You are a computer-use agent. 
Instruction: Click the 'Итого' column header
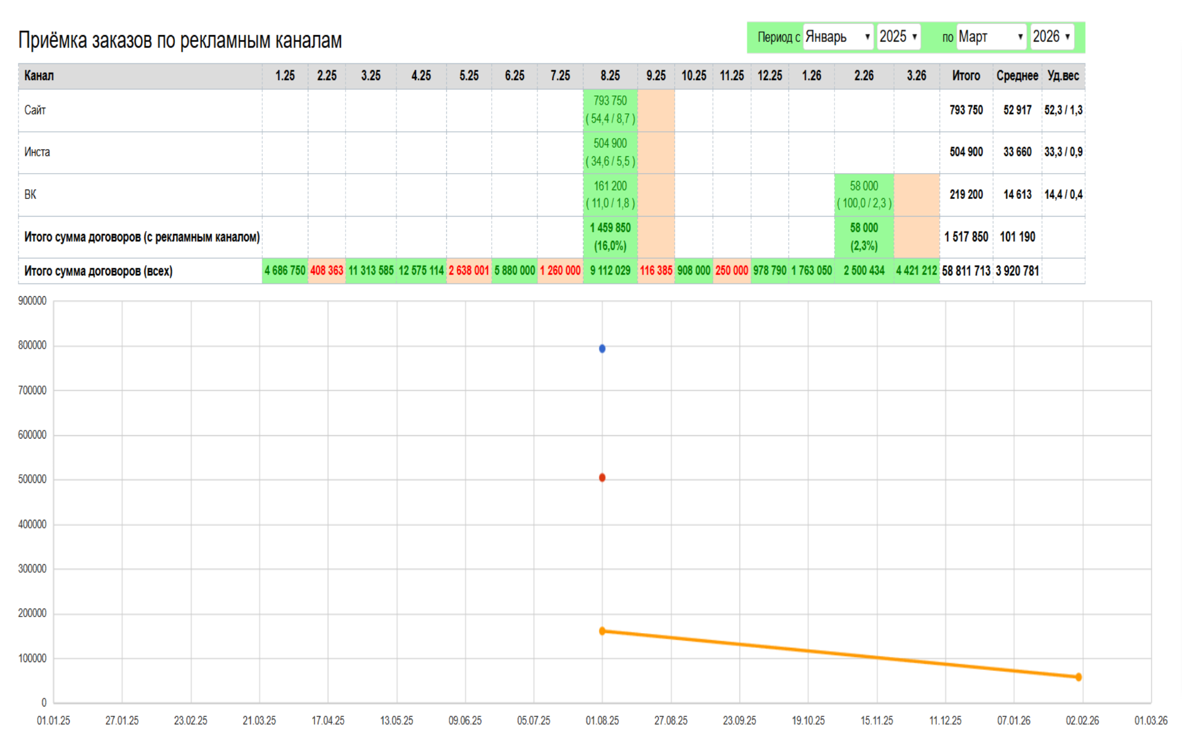pyautogui.click(x=966, y=76)
